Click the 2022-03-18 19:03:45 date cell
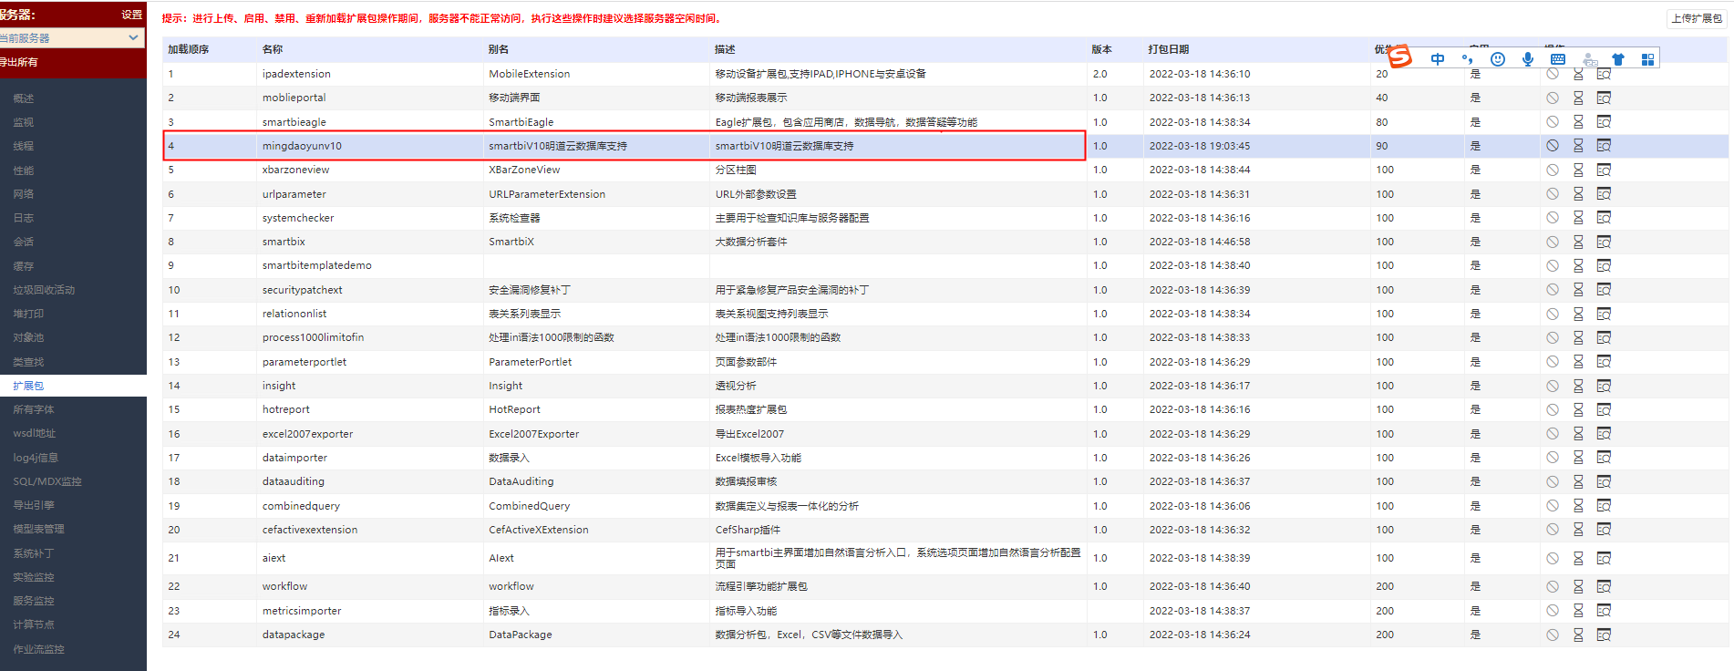The width and height of the screenshot is (1734, 671). [1200, 146]
